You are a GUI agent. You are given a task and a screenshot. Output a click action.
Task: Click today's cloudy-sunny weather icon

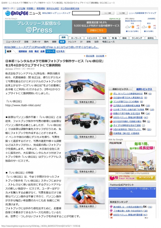pos(130,27)
